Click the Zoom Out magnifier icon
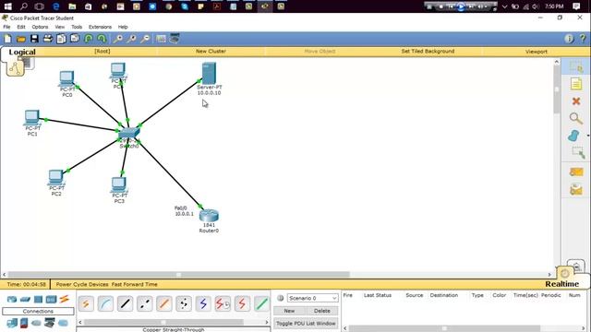The width and height of the screenshot is (591, 332). (145, 39)
